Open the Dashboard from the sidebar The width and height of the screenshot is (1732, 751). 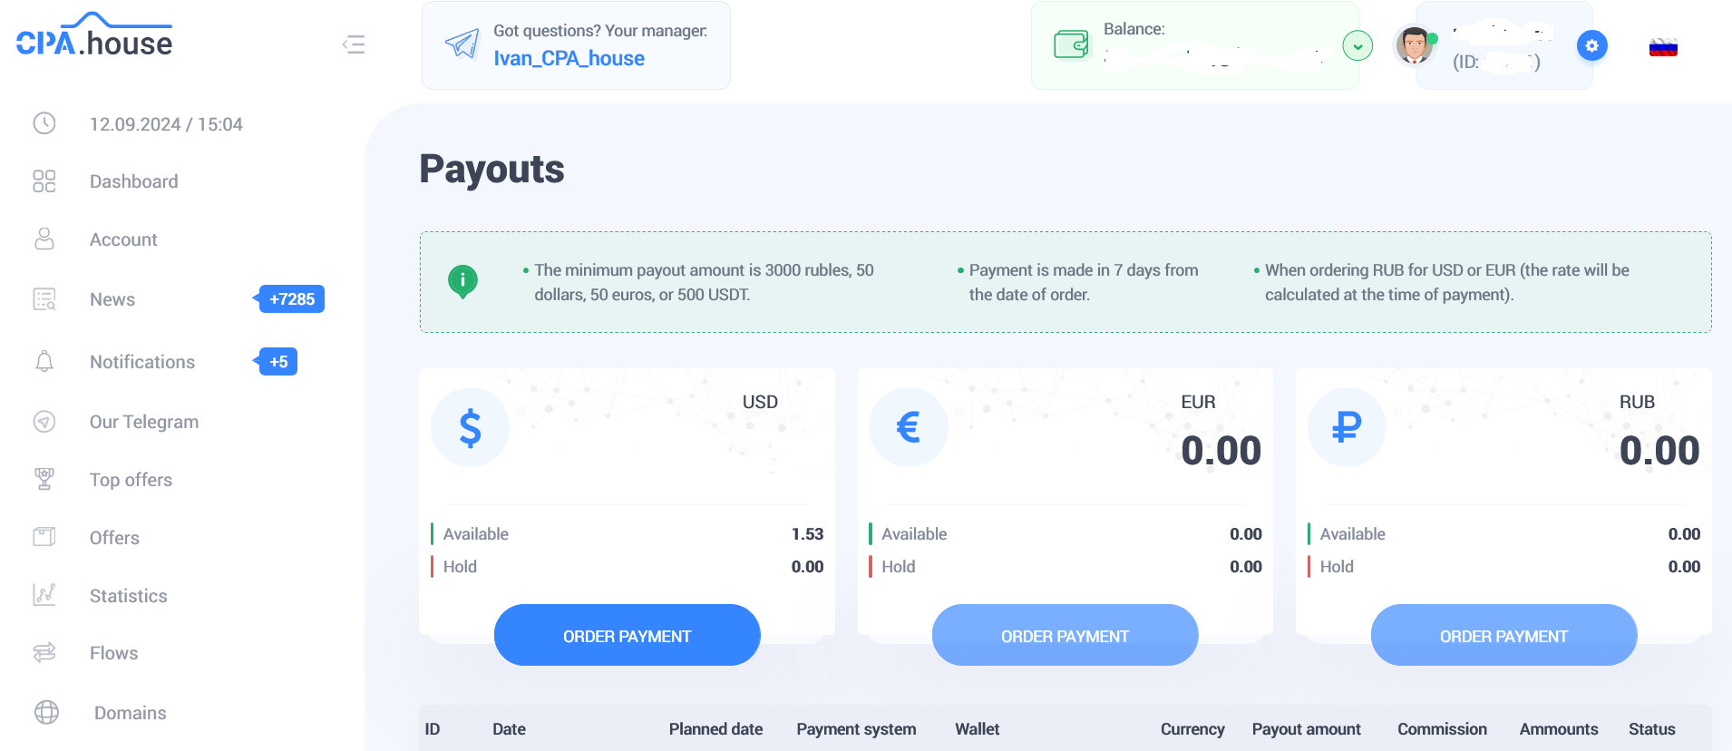pos(133,181)
